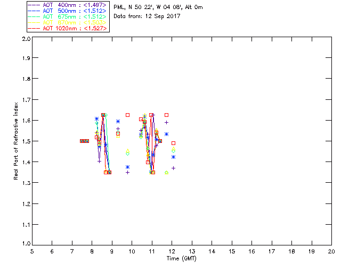The height and width of the screenshot is (272, 341).
Task: Click the hour 6 label on the time axis
Action: (52, 252)
